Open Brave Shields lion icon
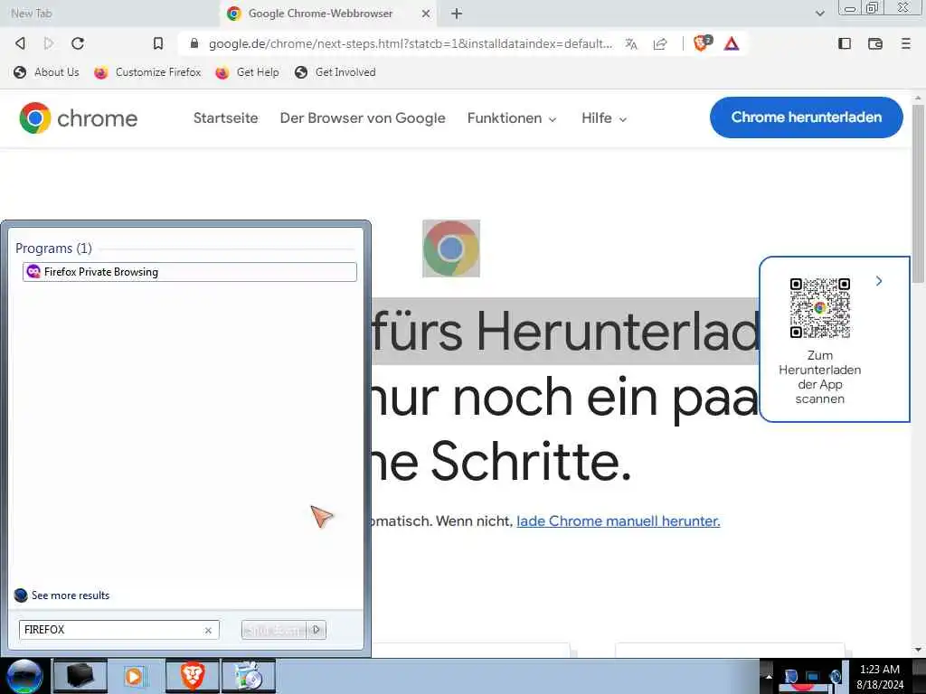 [x=702, y=43]
